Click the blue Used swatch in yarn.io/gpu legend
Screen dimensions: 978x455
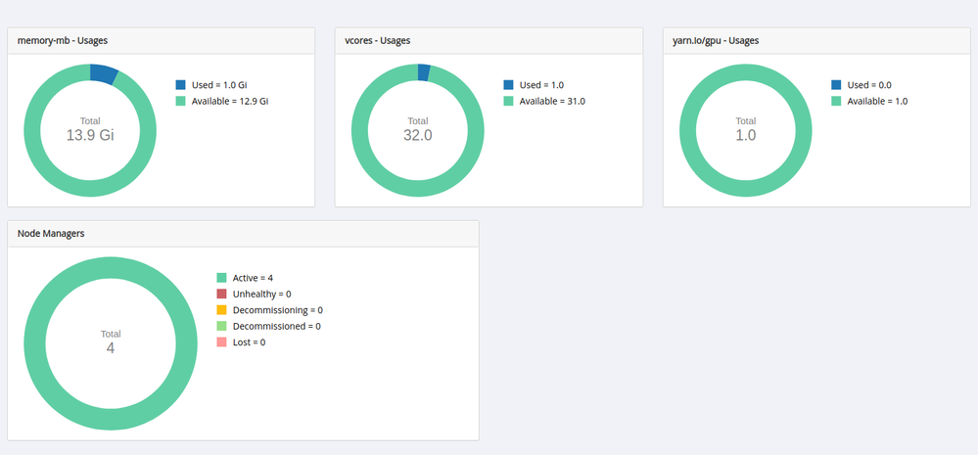(x=836, y=85)
